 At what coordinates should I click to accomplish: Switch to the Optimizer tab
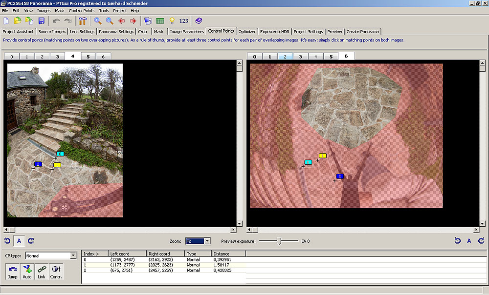(x=247, y=32)
